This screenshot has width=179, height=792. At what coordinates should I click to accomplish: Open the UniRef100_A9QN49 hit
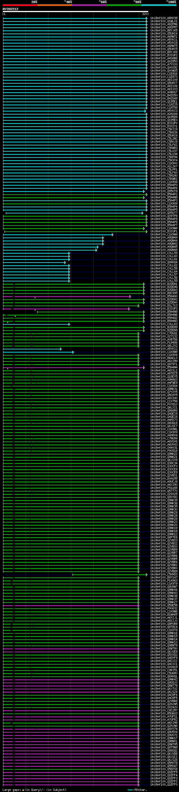pyautogui.click(x=164, y=237)
